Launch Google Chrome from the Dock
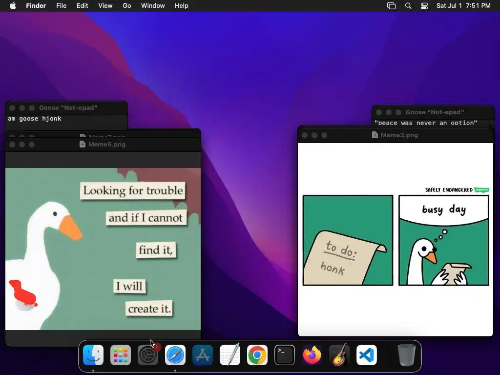The height and width of the screenshot is (375, 500). click(x=257, y=355)
